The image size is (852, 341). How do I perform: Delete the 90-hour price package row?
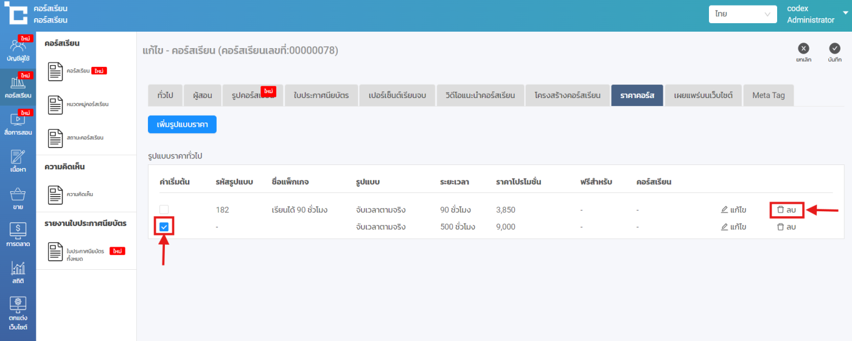pyautogui.click(x=786, y=210)
